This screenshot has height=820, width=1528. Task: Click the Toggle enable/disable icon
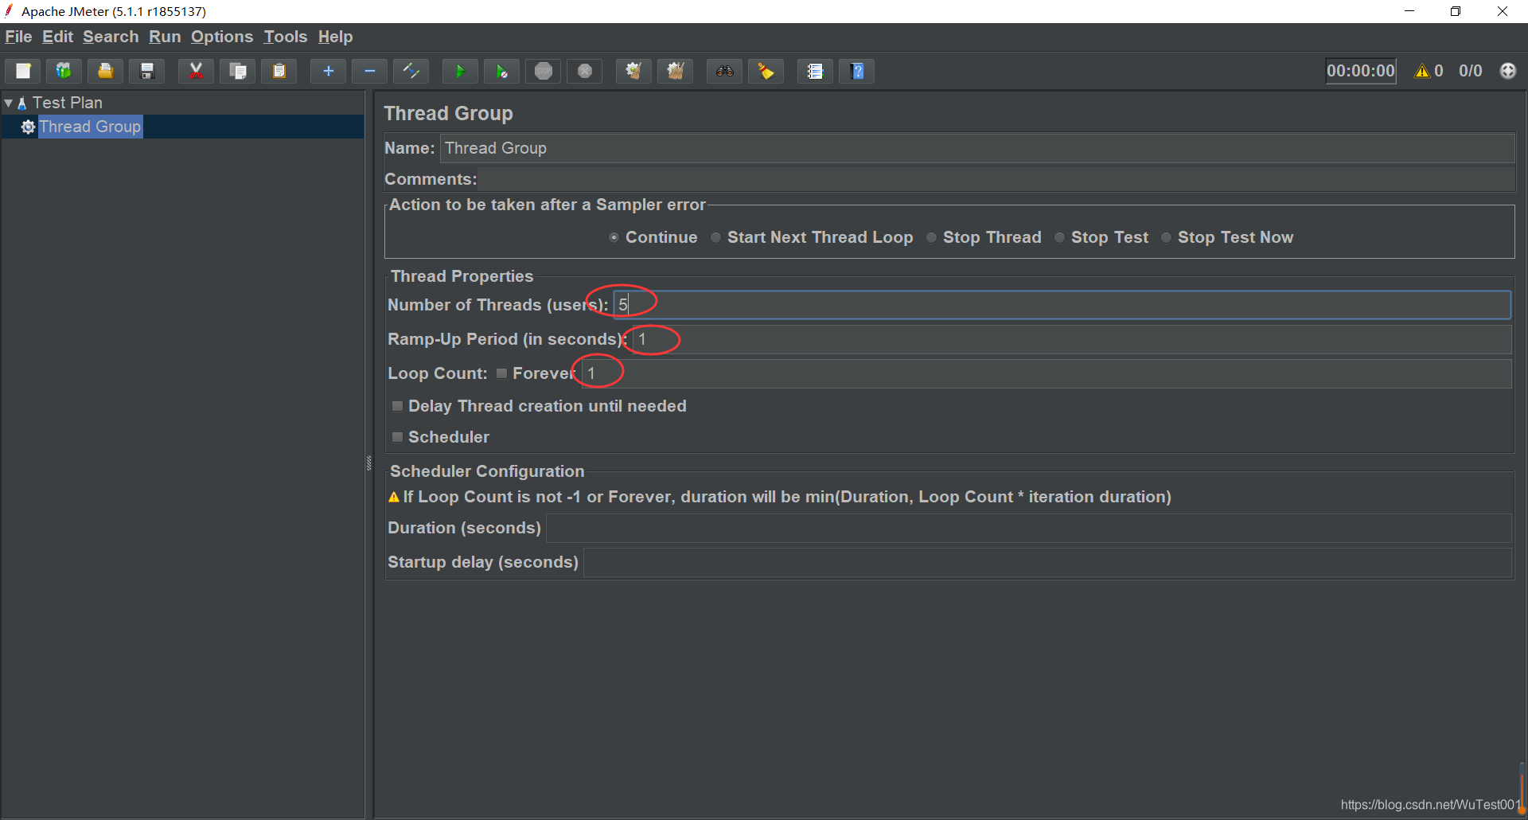[411, 71]
